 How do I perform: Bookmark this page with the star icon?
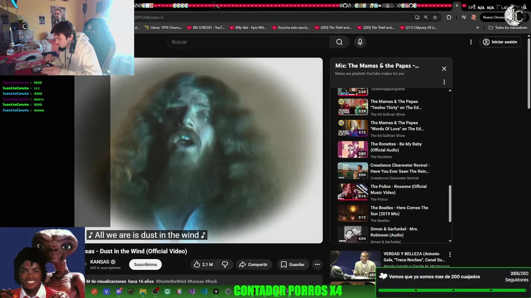[435, 17]
